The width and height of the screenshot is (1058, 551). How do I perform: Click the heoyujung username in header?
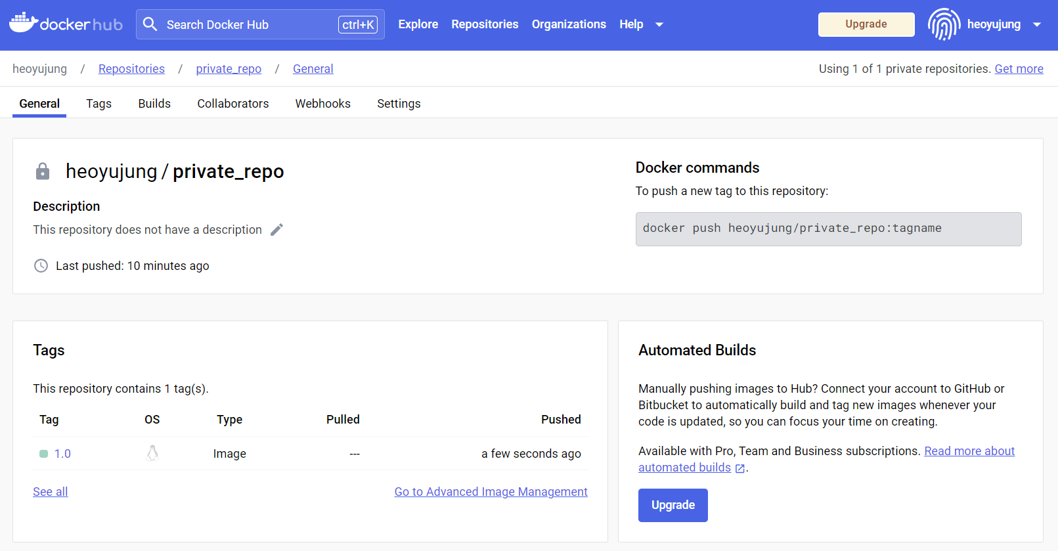[994, 24]
